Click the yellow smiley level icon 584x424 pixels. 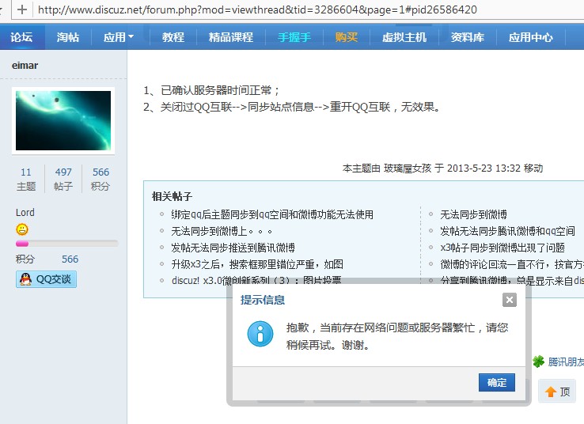22,229
